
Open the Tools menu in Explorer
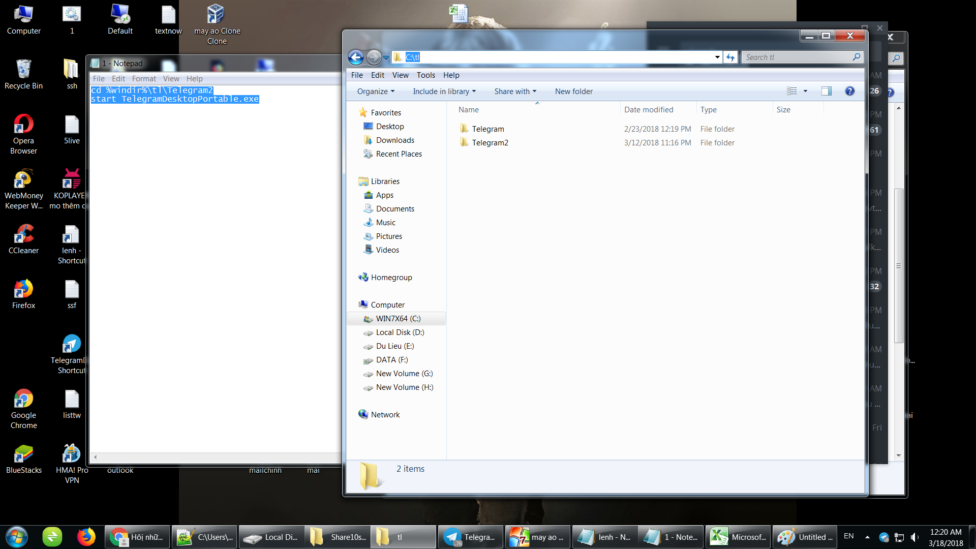click(425, 75)
